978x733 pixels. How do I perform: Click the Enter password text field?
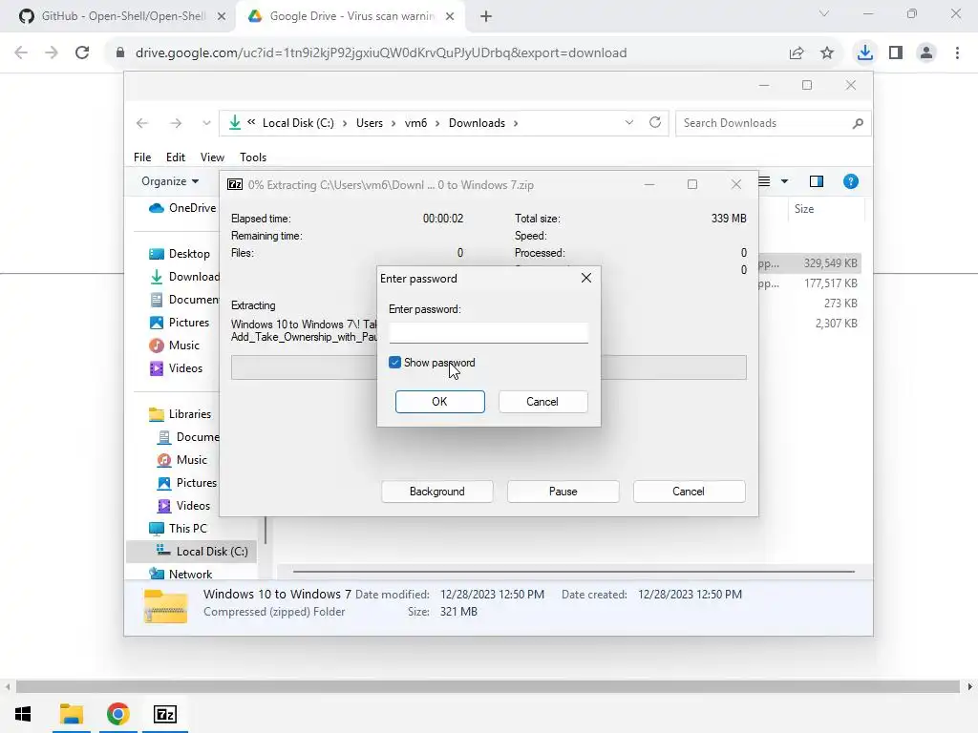point(488,332)
